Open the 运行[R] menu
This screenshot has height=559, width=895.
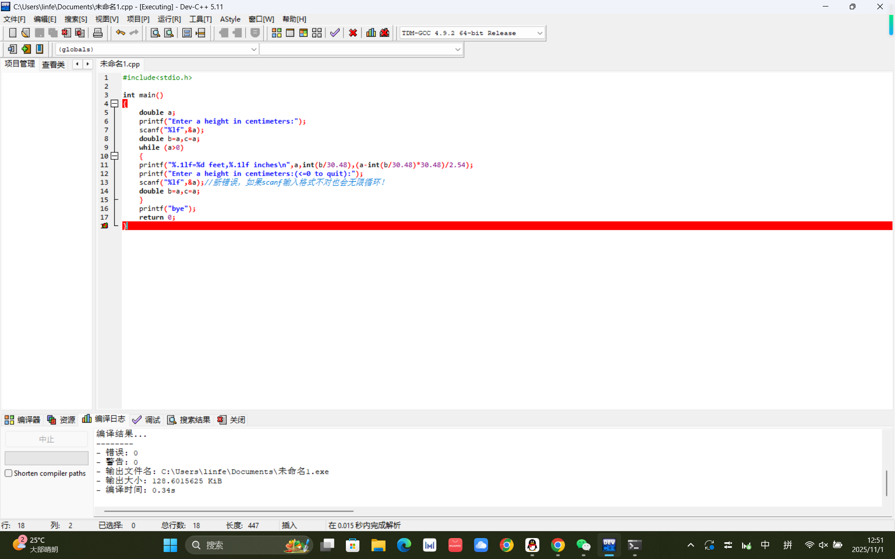(x=169, y=19)
